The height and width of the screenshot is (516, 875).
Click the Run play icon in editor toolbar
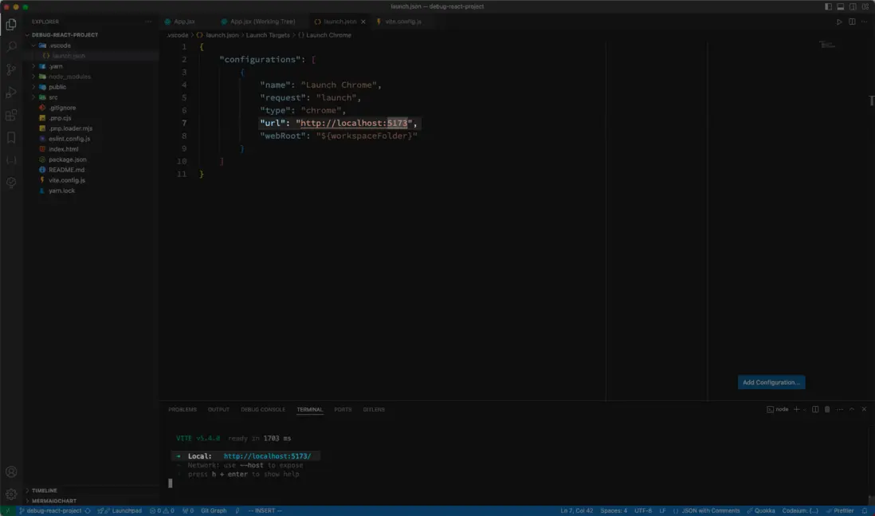pos(839,22)
